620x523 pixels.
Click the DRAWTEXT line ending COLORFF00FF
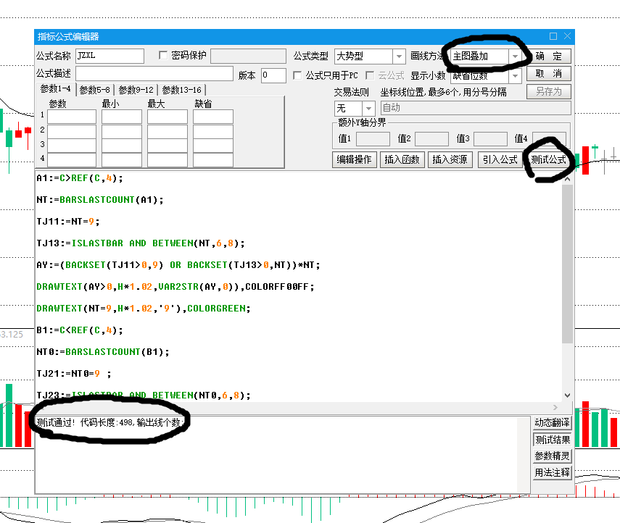175,287
